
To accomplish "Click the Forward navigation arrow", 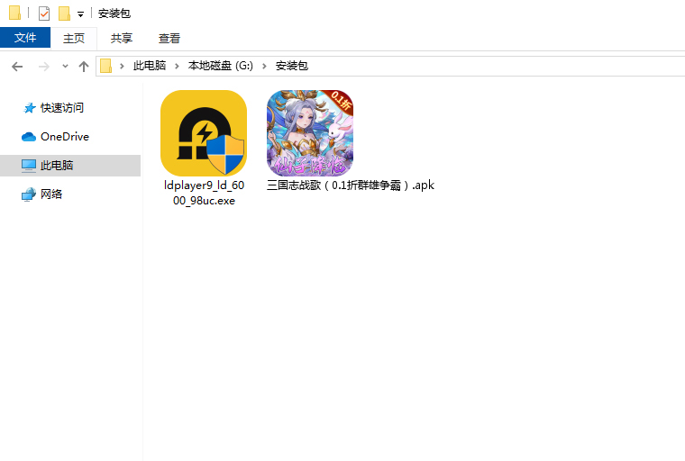I will pyautogui.click(x=43, y=67).
